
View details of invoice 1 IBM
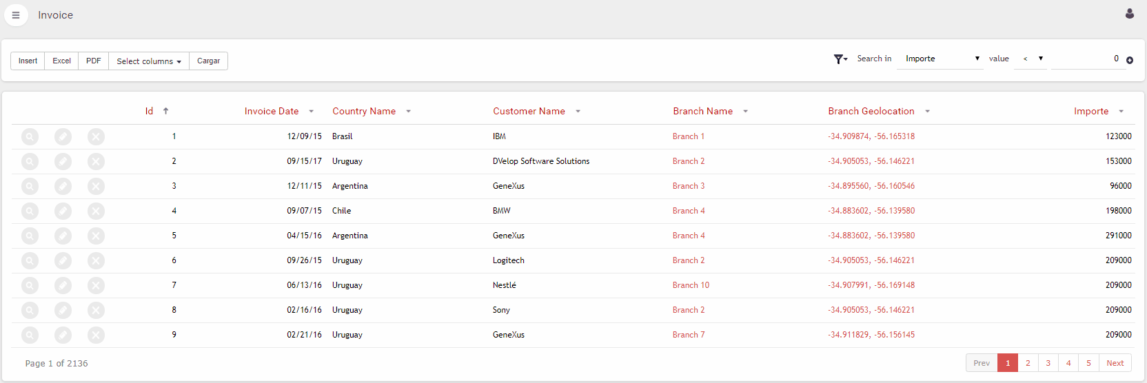click(x=30, y=136)
